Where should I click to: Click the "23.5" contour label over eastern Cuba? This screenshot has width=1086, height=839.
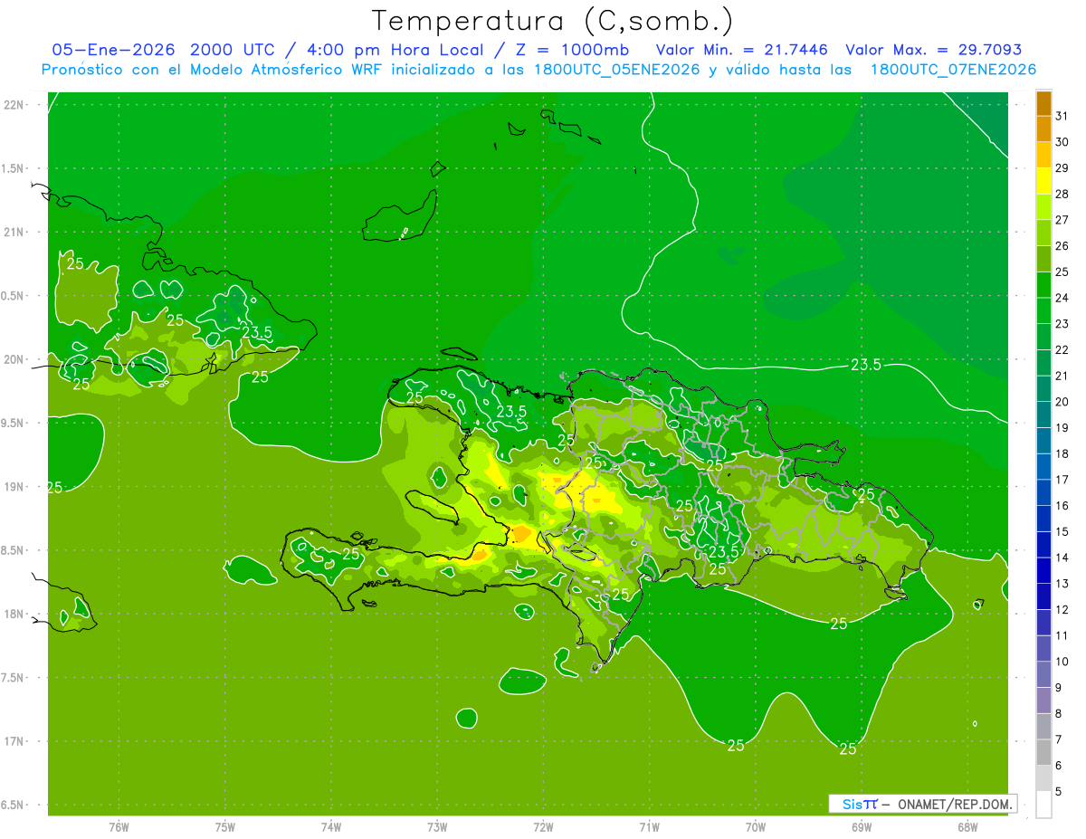257,332
